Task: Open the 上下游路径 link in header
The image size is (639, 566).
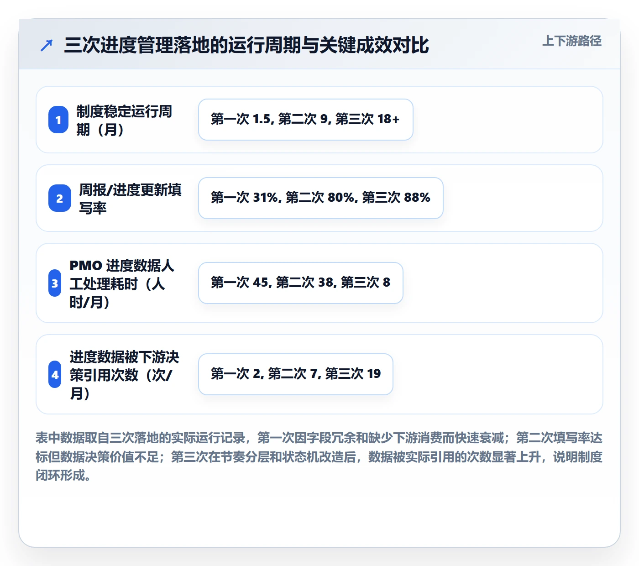Action: coord(571,41)
